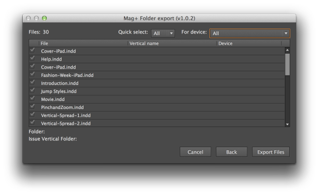Click the file list scroll-down arrow
Viewport: 319px width, 195px height.
(x=287, y=124)
